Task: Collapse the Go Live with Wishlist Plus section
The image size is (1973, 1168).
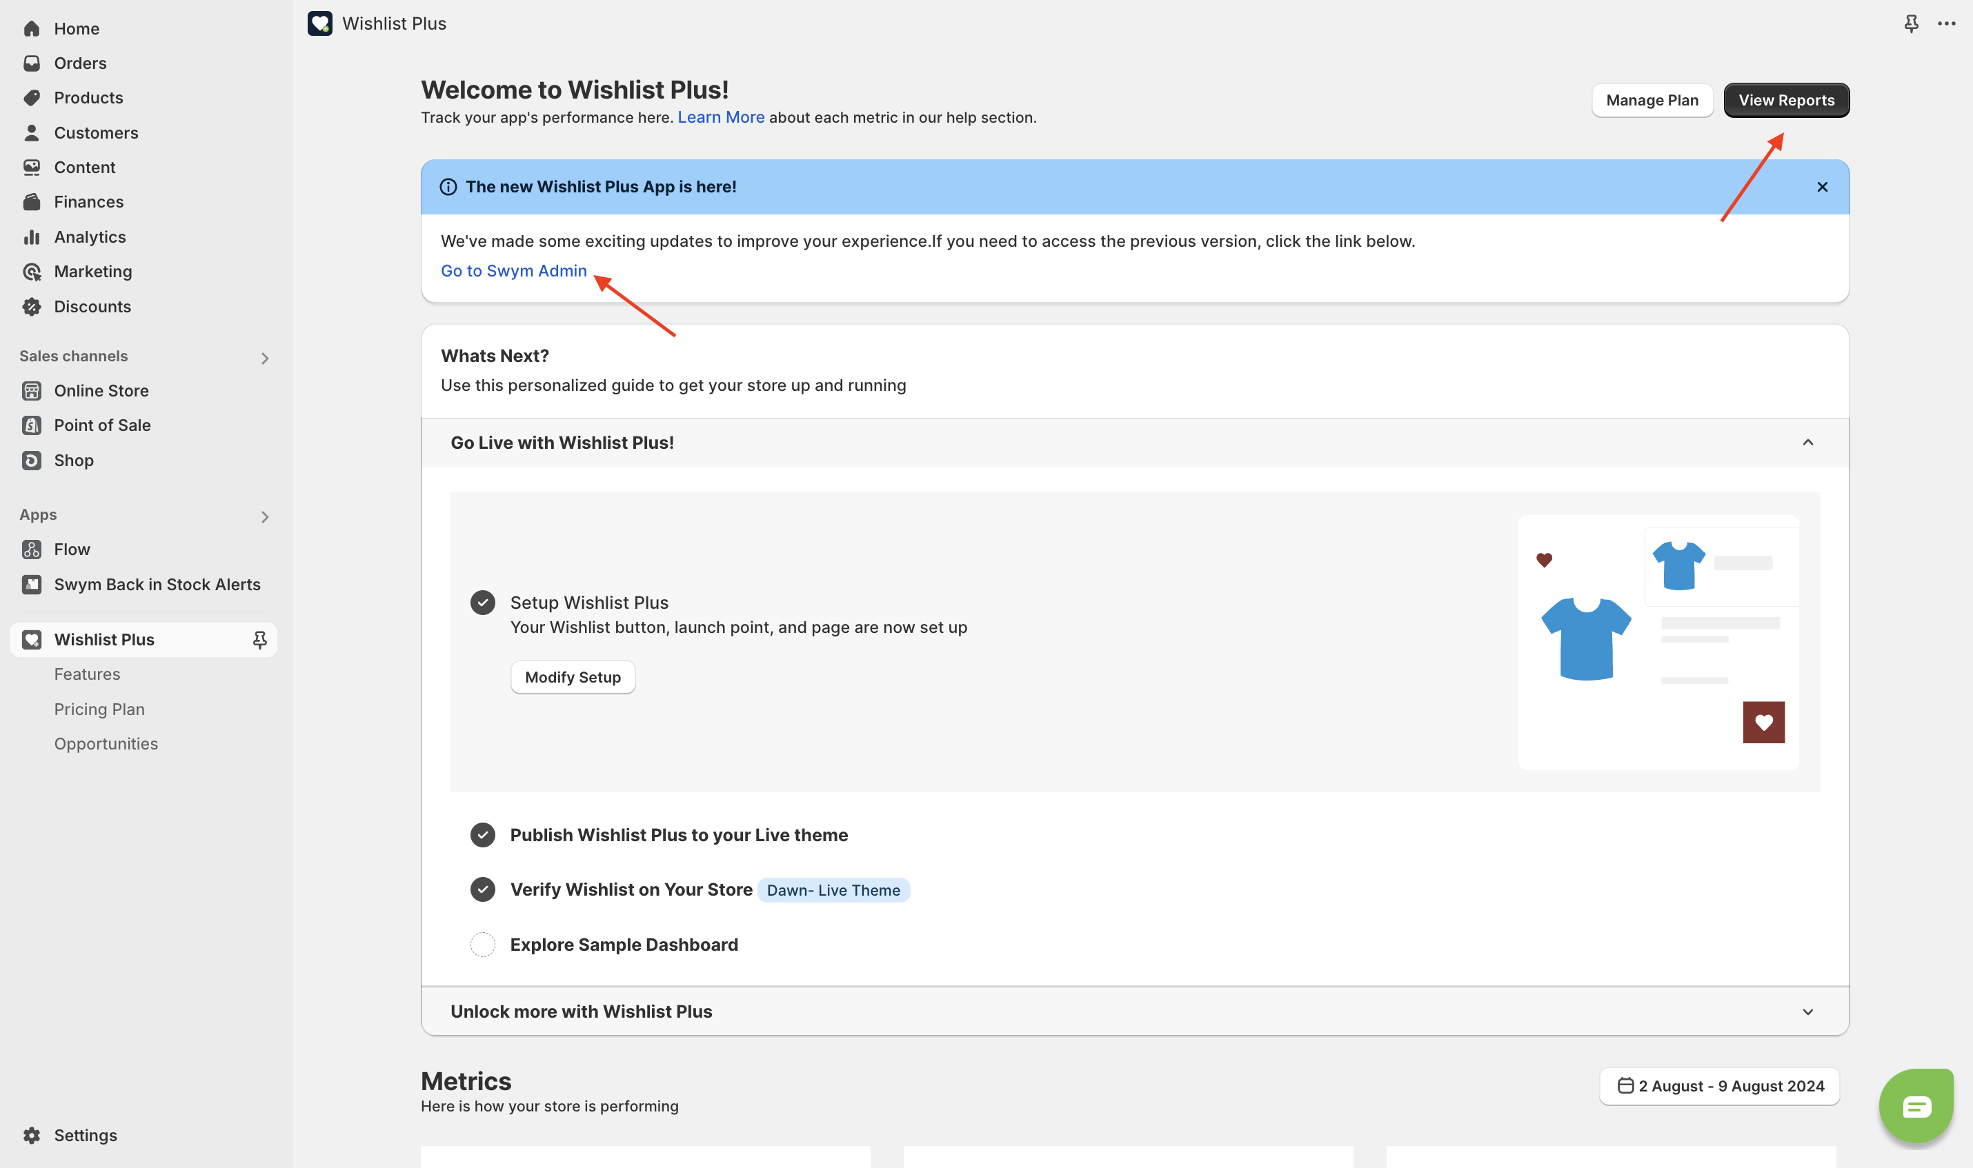Action: 1807,443
